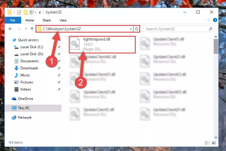
Task: Switch to the Home ribbon tab
Action: pyautogui.click(x=30, y=20)
